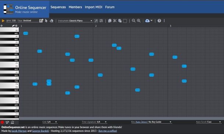Click the horizontal scrollbar below the grid

(122, 119)
